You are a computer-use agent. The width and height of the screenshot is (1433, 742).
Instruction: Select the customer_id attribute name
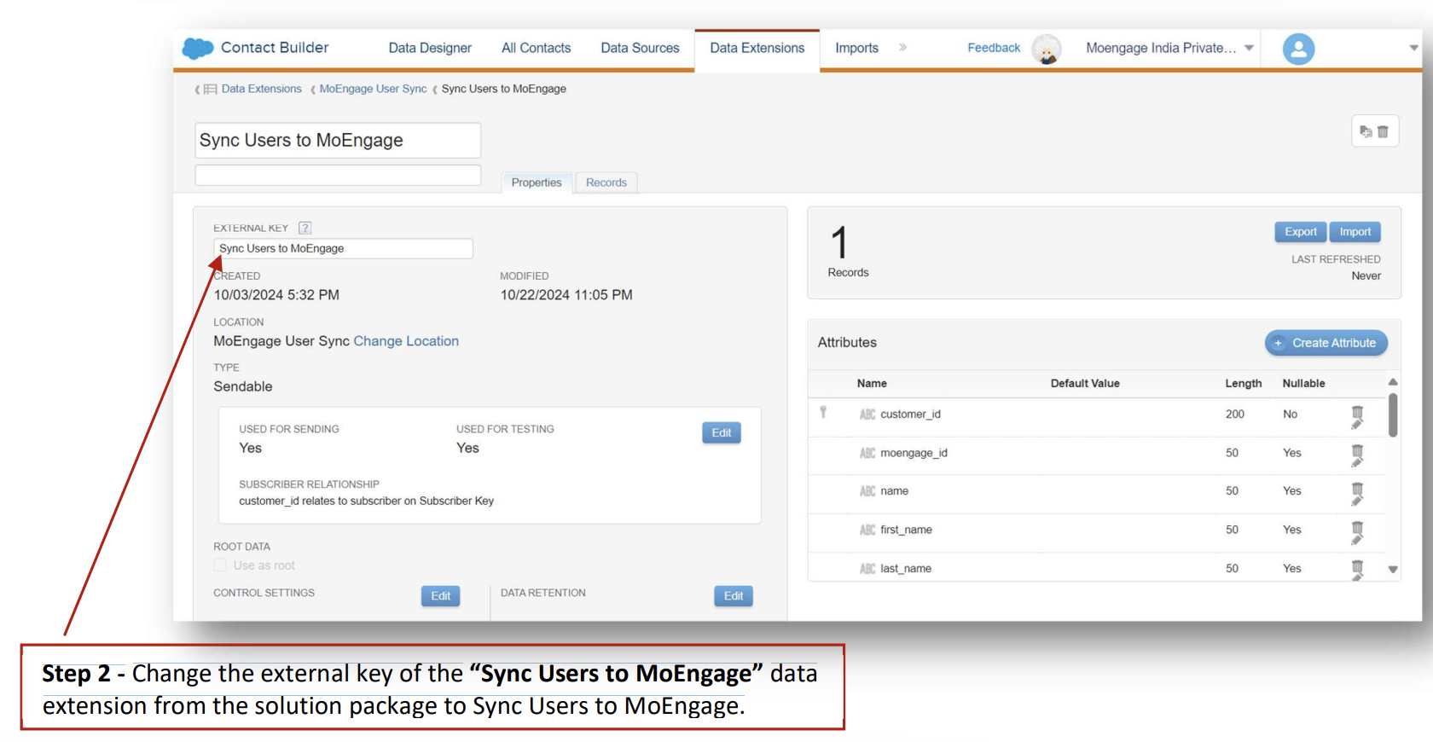(x=910, y=414)
